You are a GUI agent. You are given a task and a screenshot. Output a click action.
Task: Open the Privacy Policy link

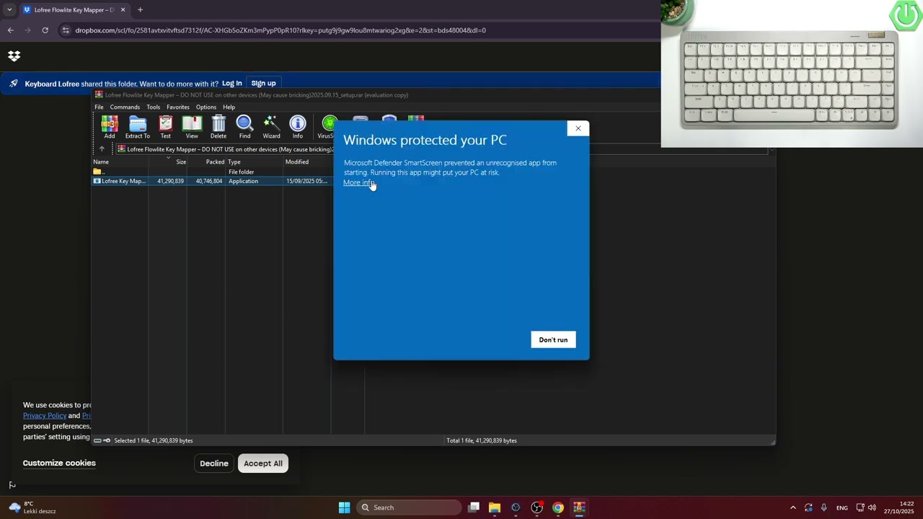click(x=45, y=415)
